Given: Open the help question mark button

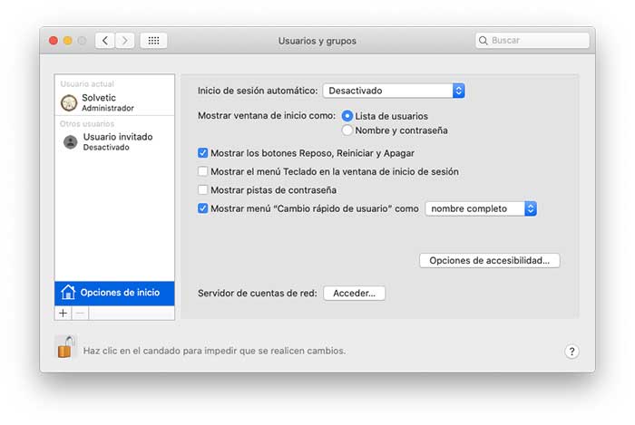Looking at the screenshot, I should (571, 352).
